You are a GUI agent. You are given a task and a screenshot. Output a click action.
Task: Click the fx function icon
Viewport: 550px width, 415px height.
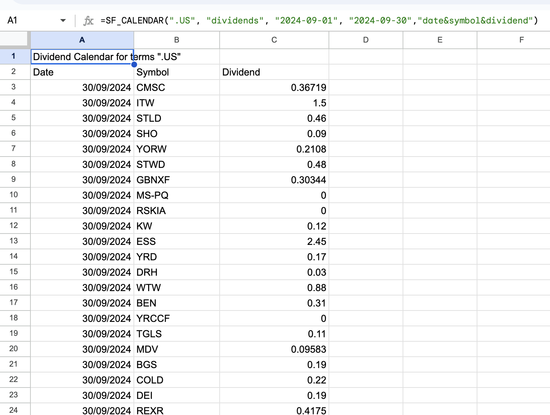pyautogui.click(x=88, y=20)
